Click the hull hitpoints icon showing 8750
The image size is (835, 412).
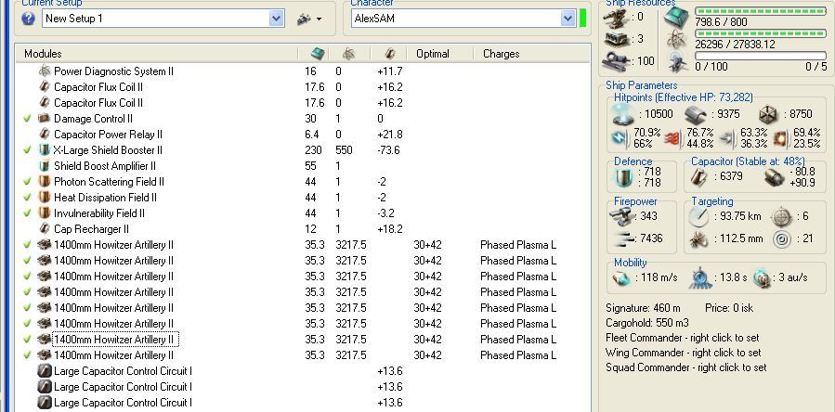tap(769, 114)
